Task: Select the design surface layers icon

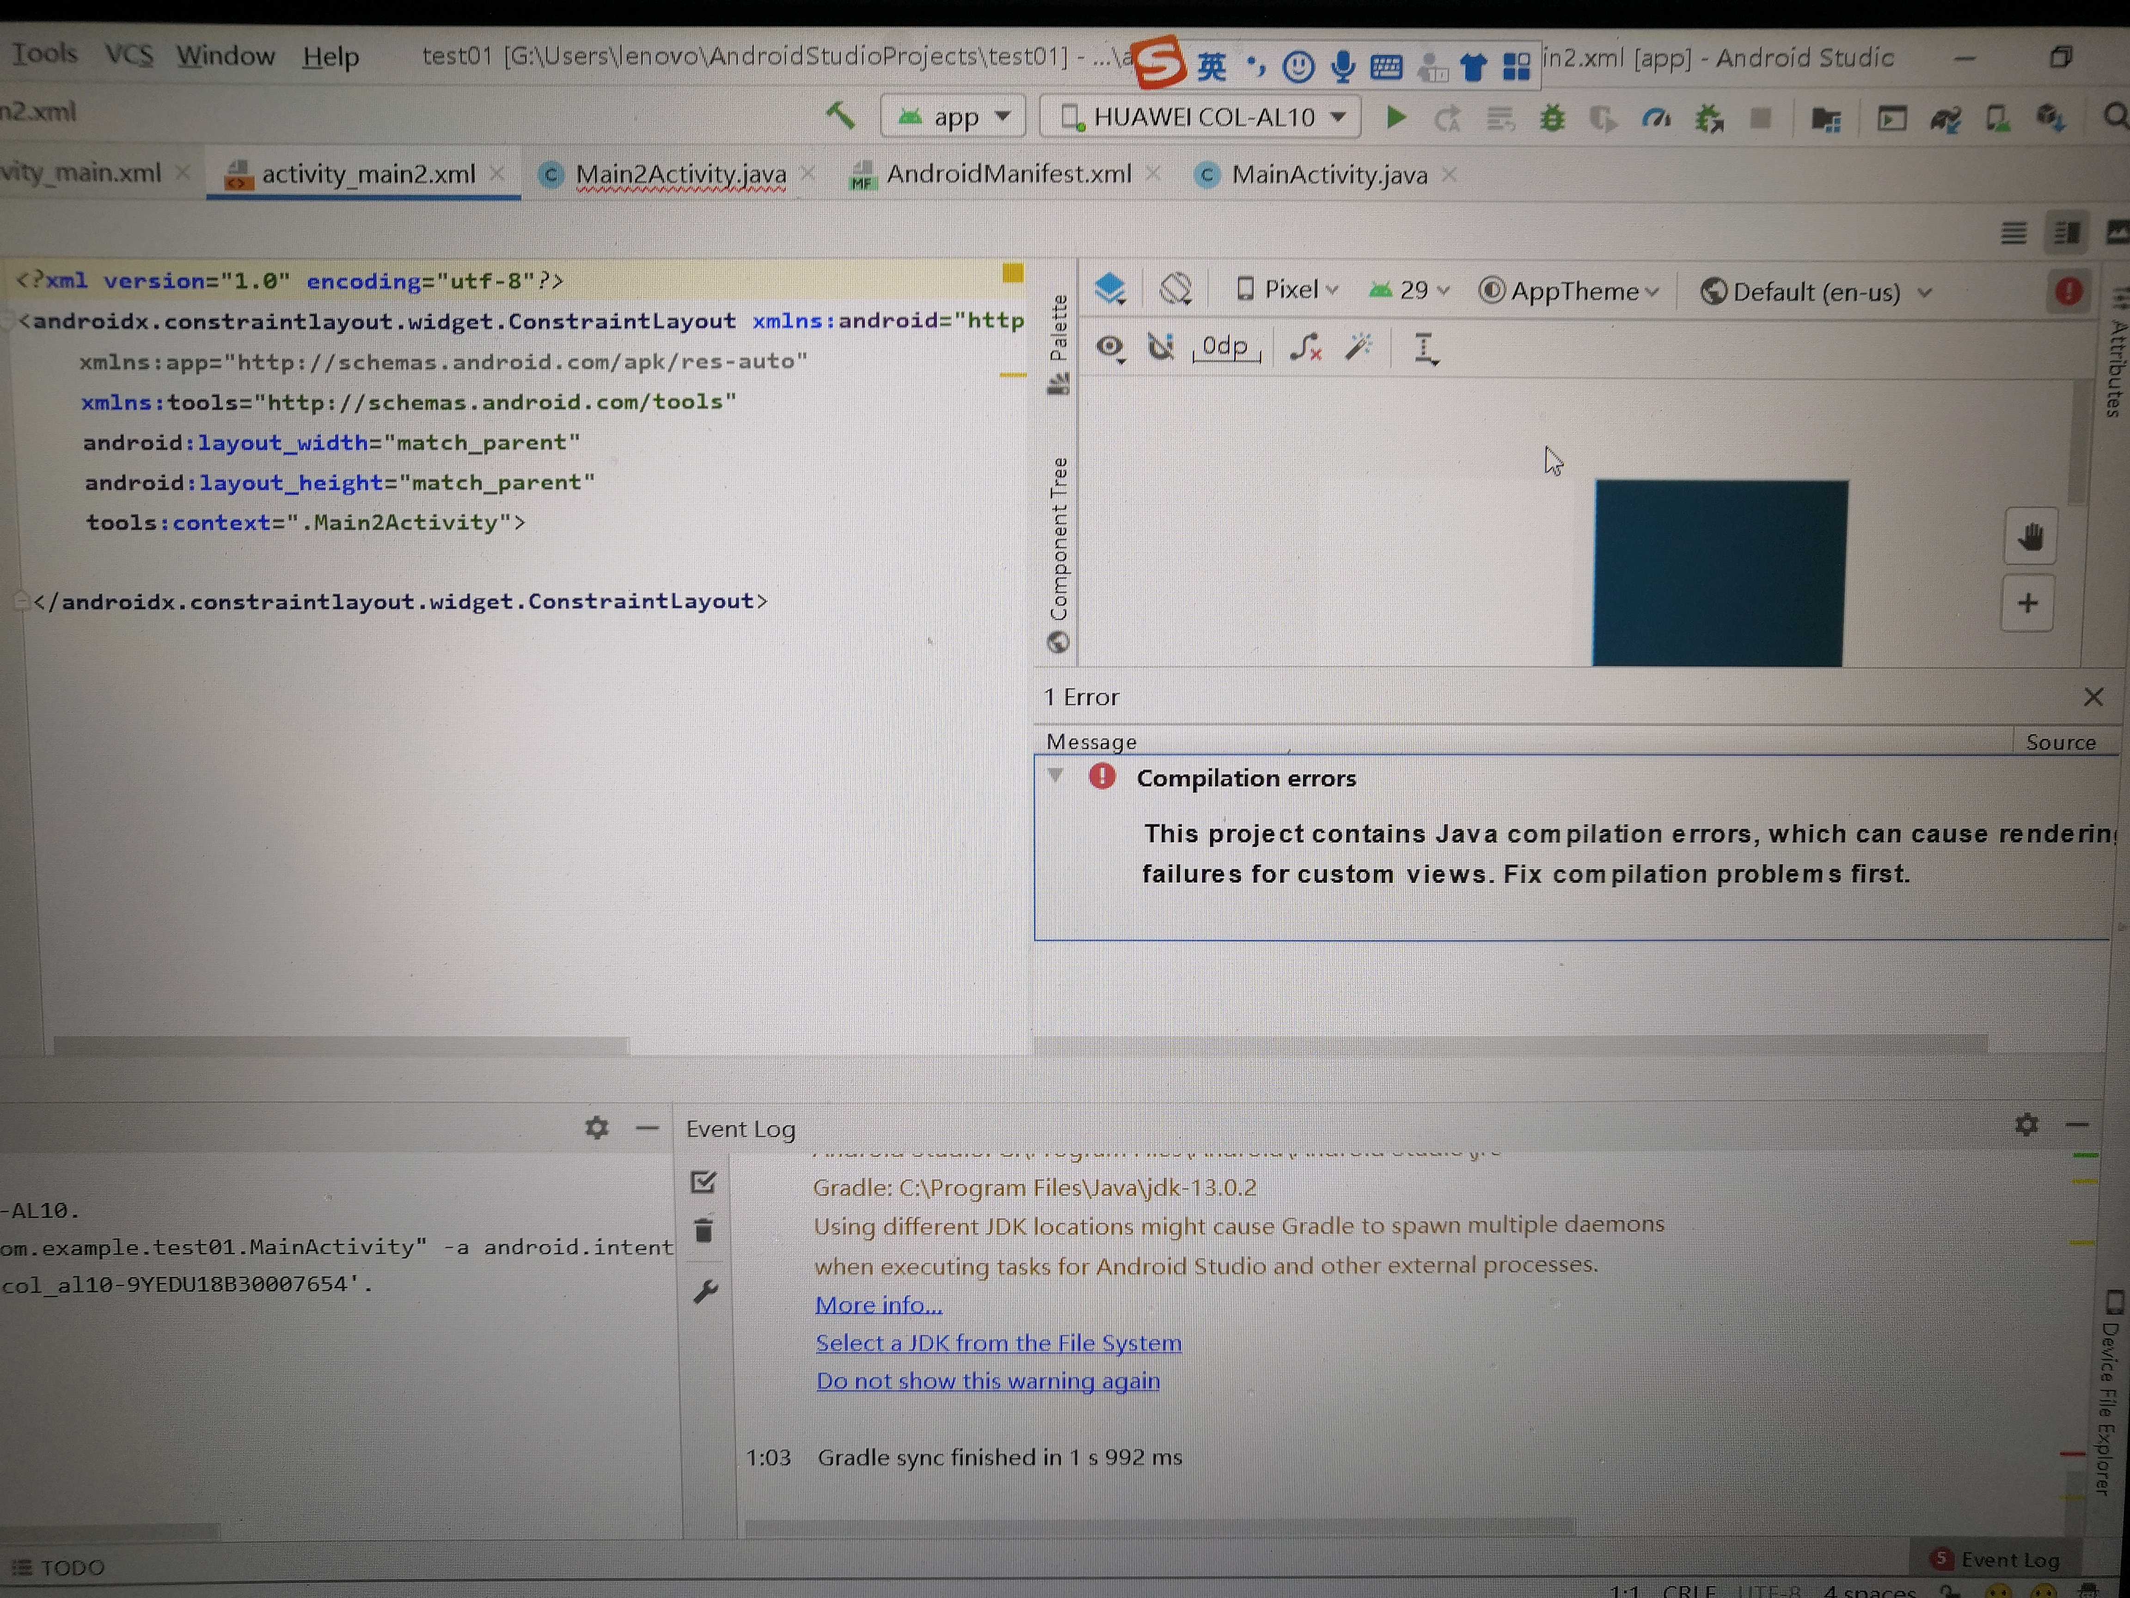Action: (1110, 288)
